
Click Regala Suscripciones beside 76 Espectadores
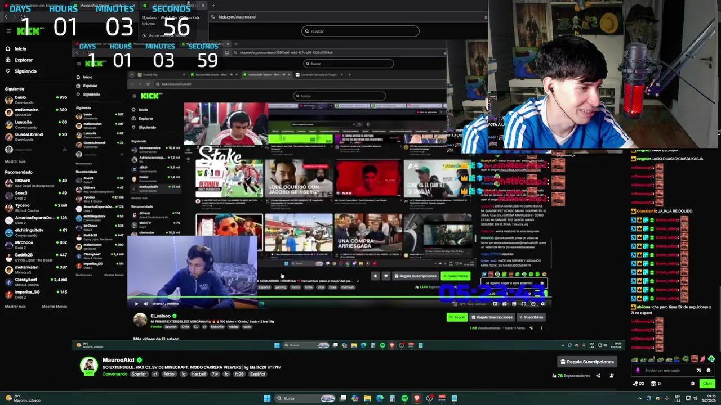tap(586, 362)
